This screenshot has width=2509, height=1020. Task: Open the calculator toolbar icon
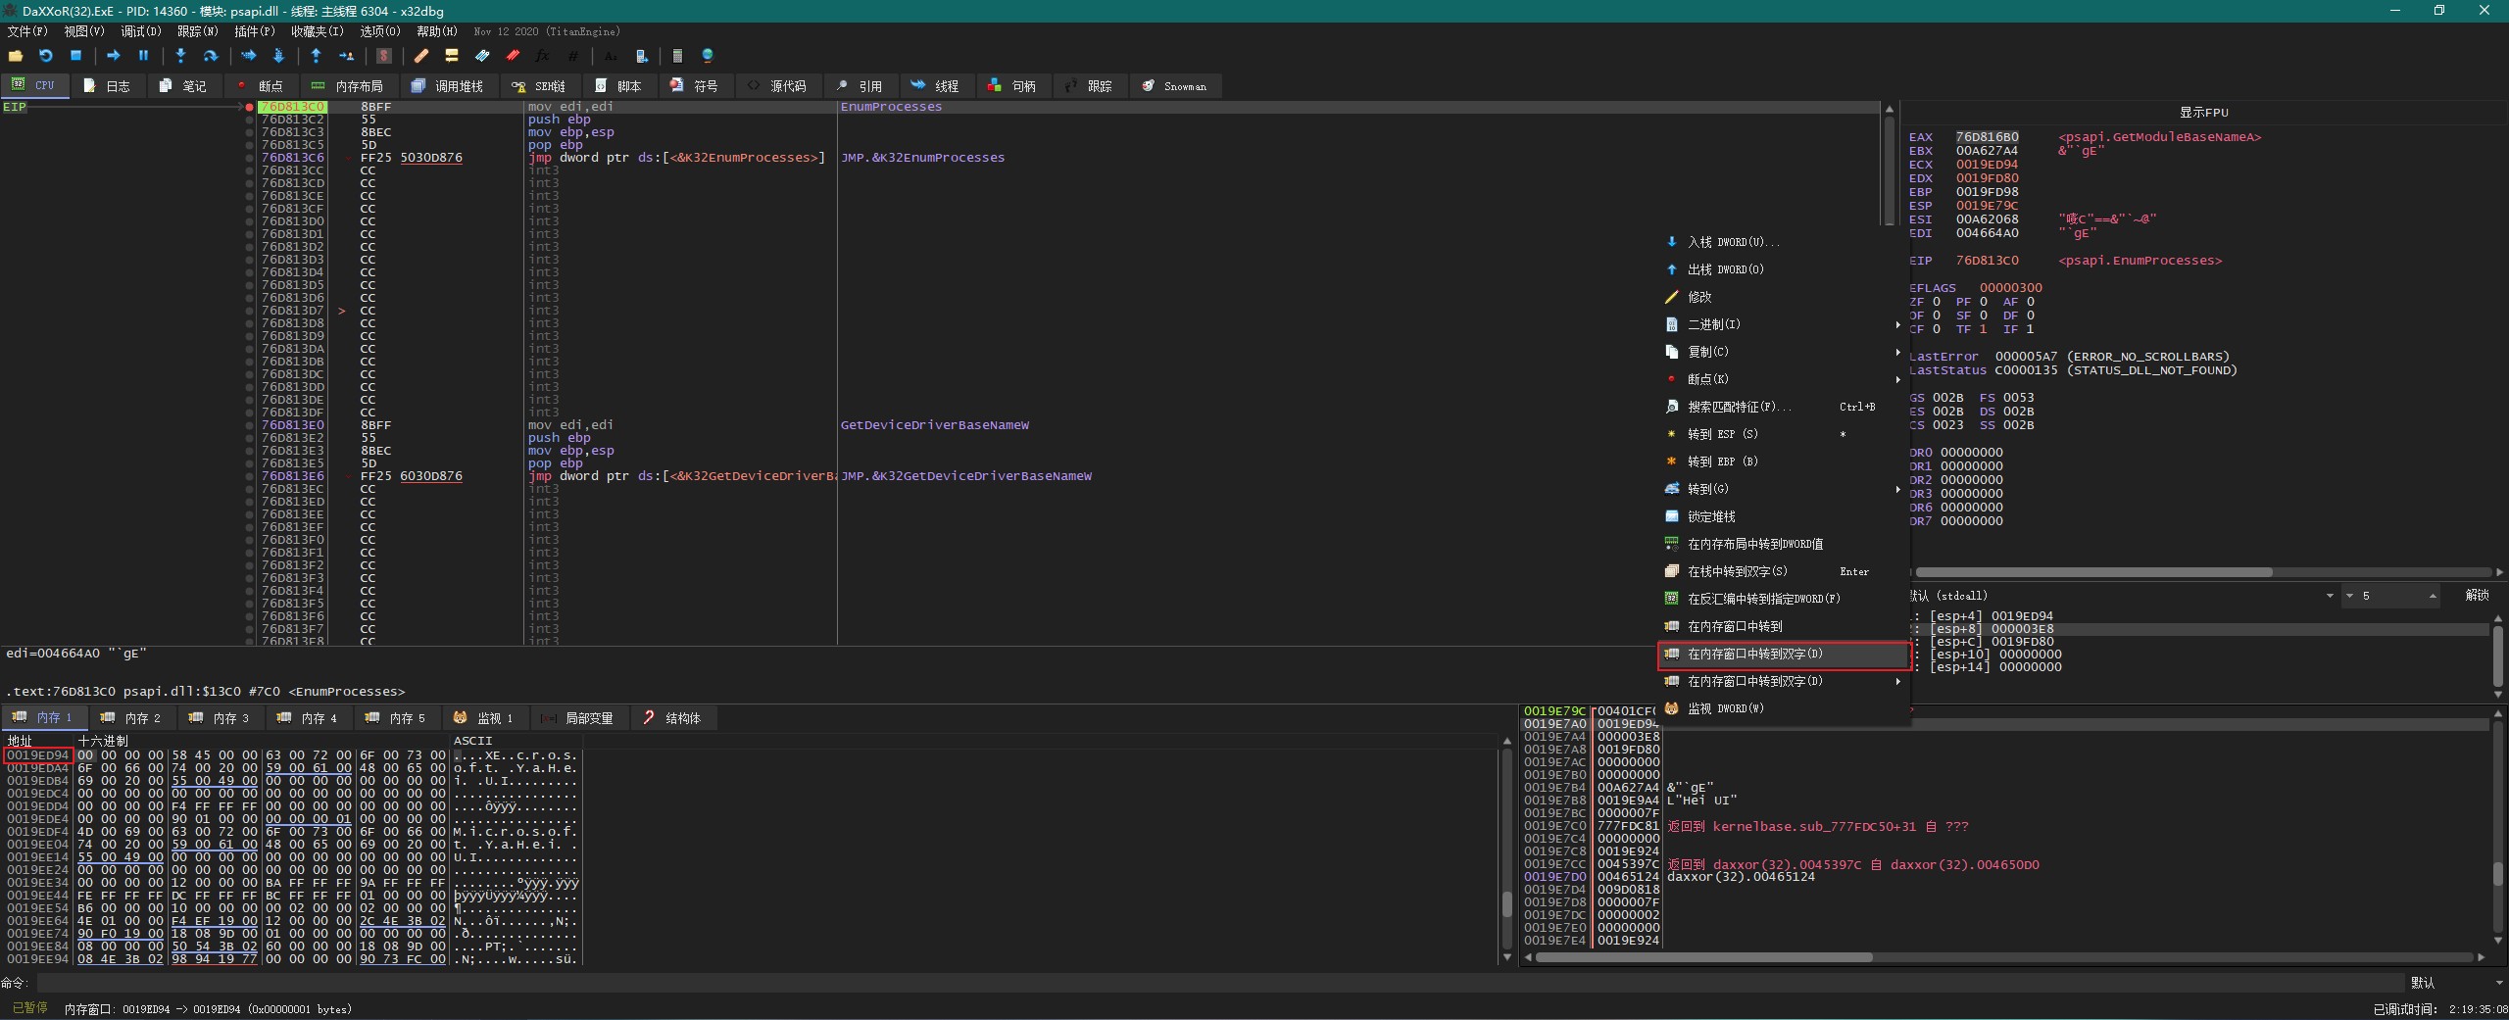tap(677, 56)
